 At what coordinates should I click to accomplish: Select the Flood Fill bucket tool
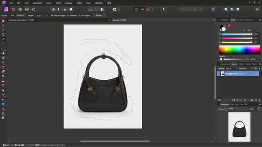[3, 53]
